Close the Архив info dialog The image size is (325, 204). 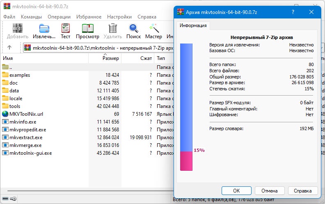click(x=311, y=12)
